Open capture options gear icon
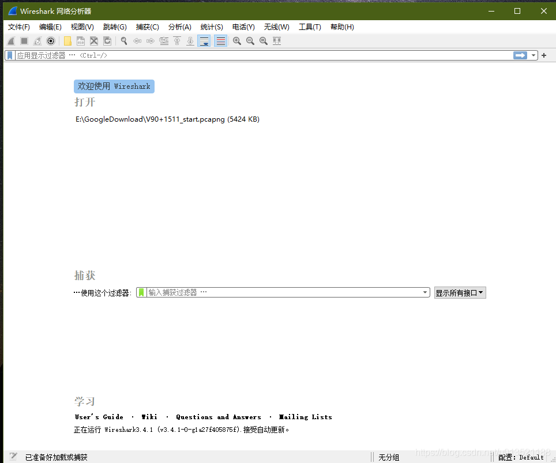Viewport: 556px width, 463px height. pos(51,41)
